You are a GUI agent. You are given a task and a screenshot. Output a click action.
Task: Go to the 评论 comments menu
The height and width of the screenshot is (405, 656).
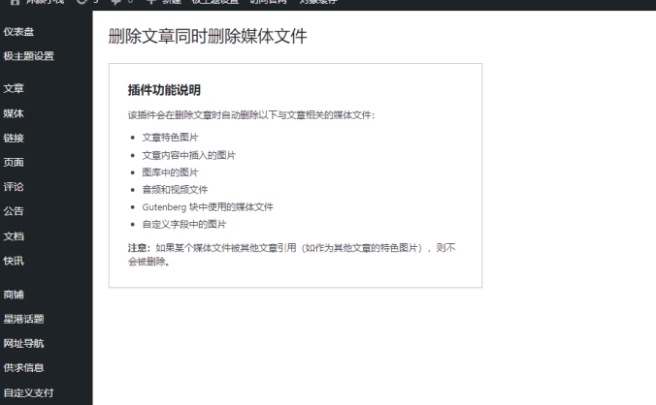click(14, 187)
